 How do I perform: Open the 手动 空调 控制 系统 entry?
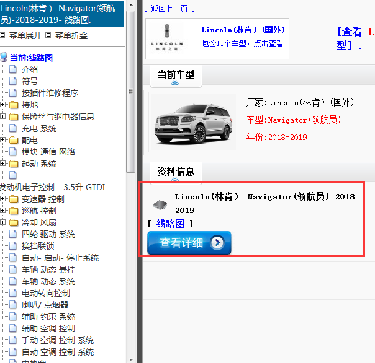[58, 340]
